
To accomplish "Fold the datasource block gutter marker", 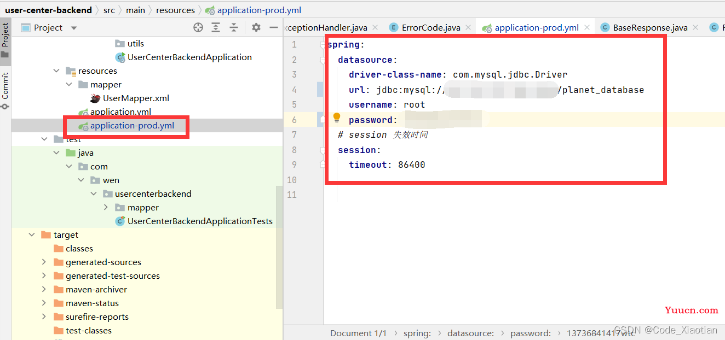I will point(323,60).
